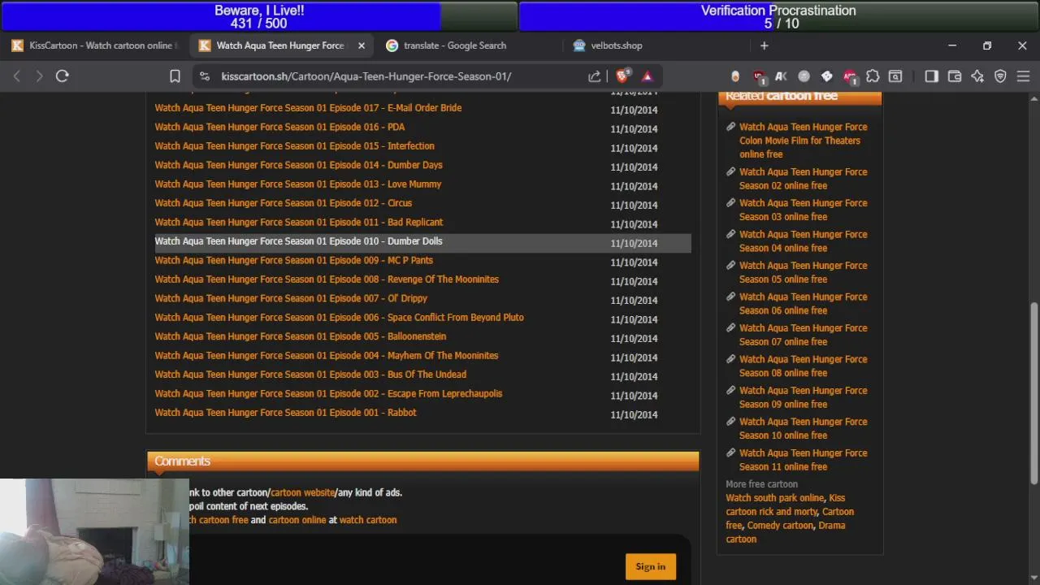
Task: Open Episode 009 - MC P Pants
Action: click(x=294, y=260)
